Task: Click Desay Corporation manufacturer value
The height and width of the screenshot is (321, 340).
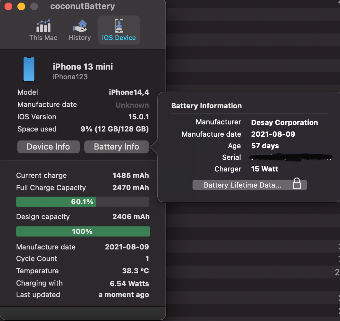Action: tap(285, 122)
